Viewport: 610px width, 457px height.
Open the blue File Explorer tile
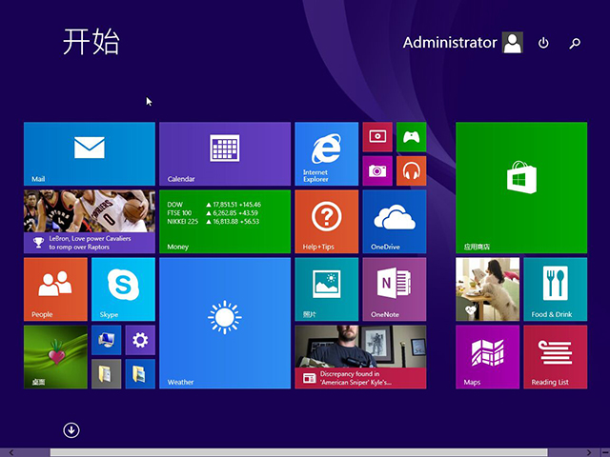[x=140, y=374]
